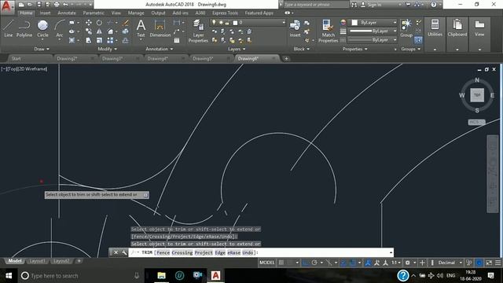Click the Rotate tool icon

coord(100,23)
